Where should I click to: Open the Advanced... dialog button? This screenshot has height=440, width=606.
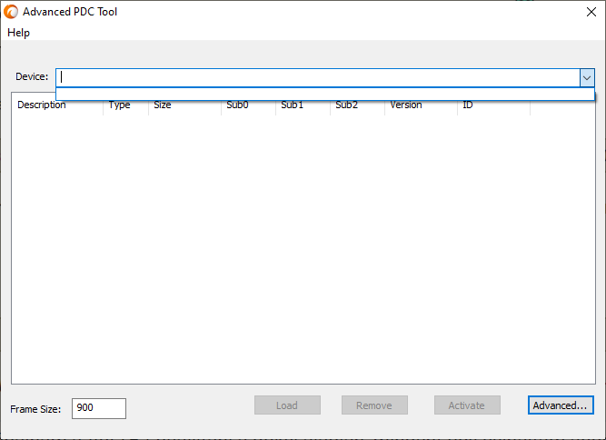coord(561,405)
